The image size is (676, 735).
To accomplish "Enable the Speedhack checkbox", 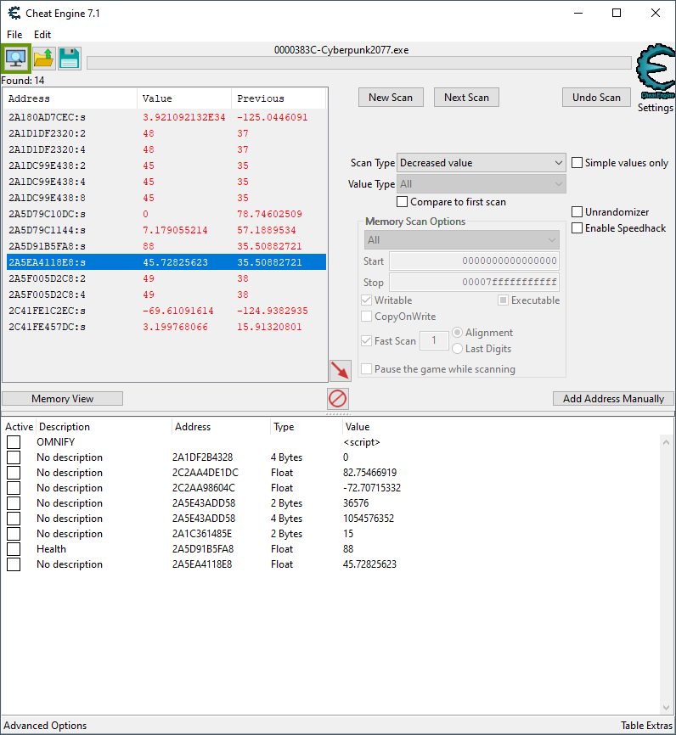I will point(577,228).
